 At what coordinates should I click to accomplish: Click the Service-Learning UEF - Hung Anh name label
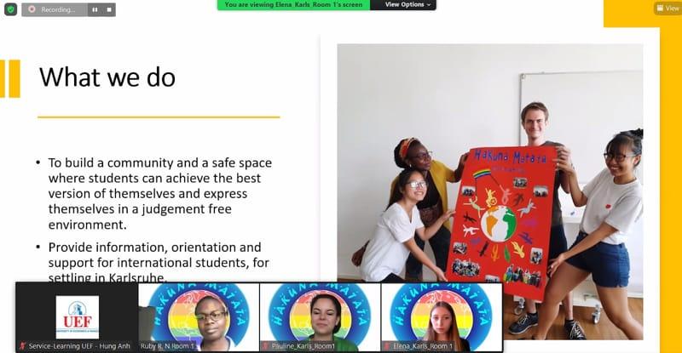tap(79, 346)
